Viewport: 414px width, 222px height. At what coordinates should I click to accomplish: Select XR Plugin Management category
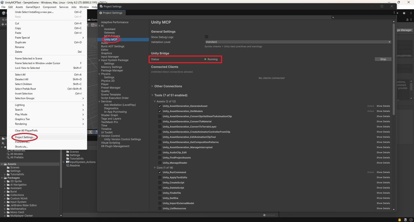[x=115, y=146]
